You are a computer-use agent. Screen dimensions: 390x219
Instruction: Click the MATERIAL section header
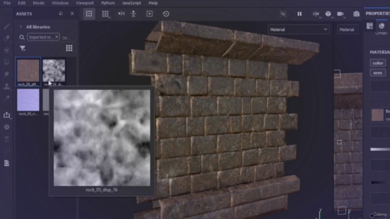click(380, 52)
